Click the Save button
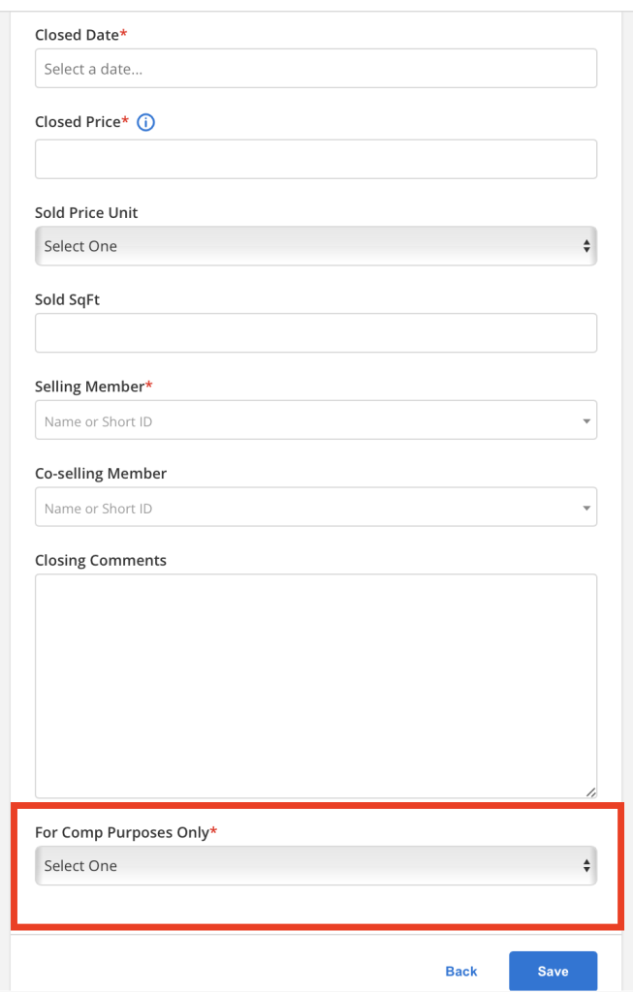The height and width of the screenshot is (992, 633). click(553, 971)
